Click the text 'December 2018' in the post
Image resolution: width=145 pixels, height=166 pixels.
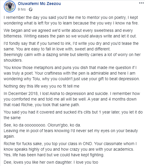[x=23, y=93]
